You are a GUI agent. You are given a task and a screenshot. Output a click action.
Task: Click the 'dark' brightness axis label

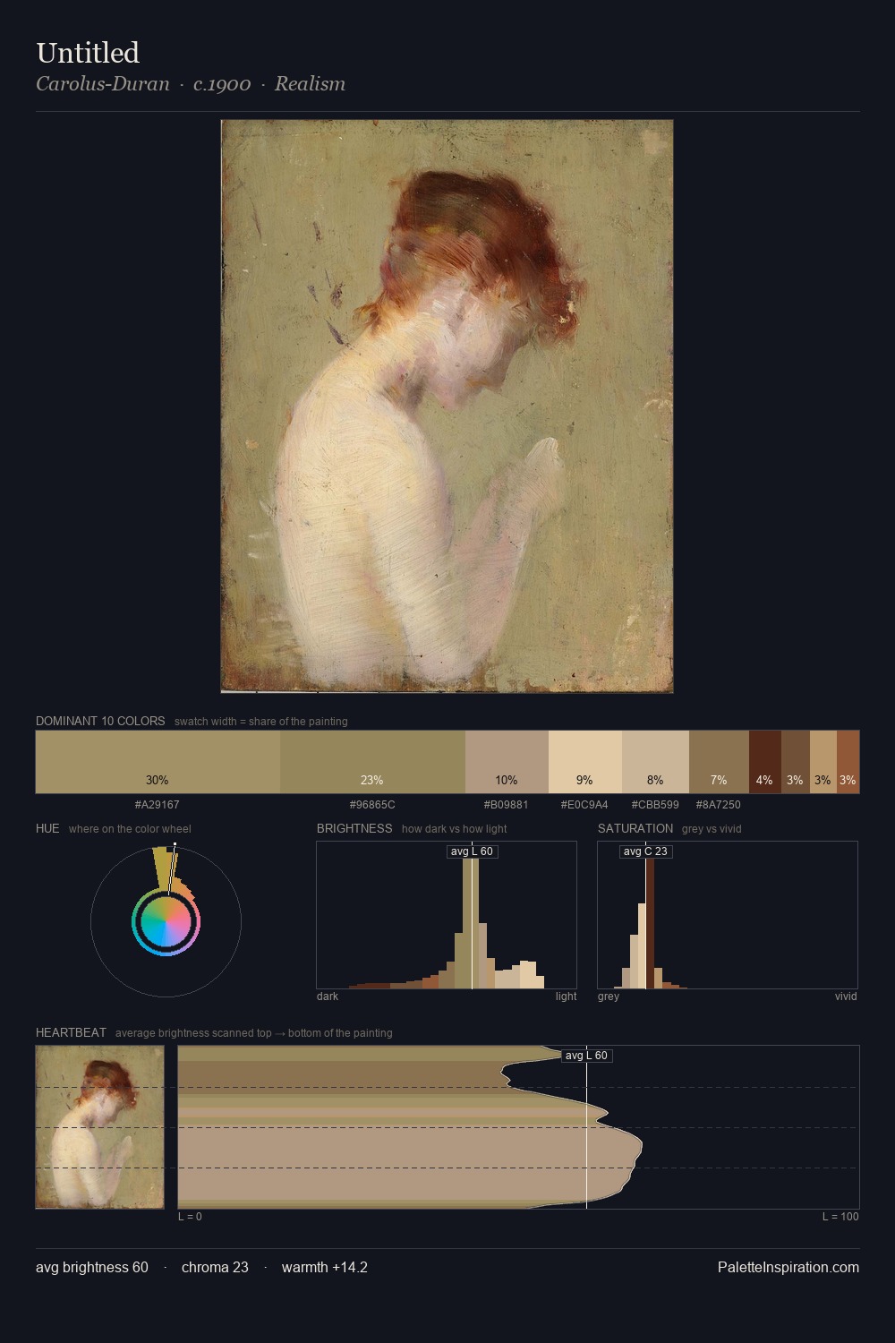(x=328, y=996)
